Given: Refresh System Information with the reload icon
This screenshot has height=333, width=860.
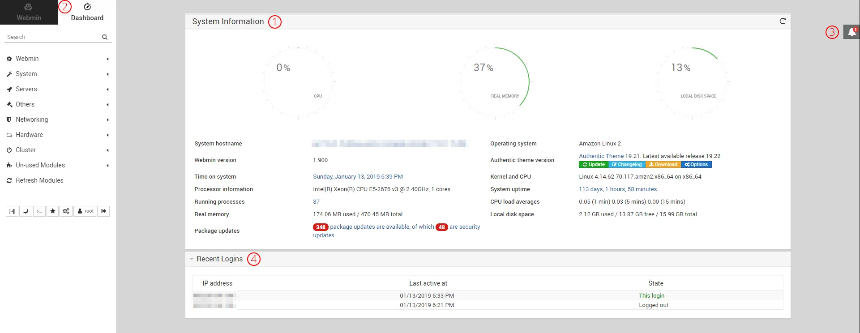Looking at the screenshot, I should pyautogui.click(x=783, y=21).
